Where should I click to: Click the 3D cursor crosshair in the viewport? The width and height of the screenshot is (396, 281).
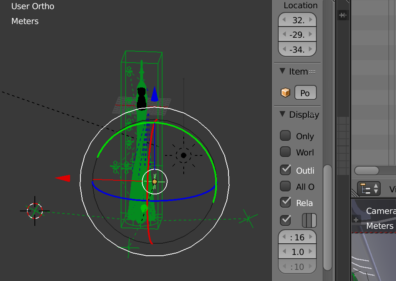coord(35,211)
